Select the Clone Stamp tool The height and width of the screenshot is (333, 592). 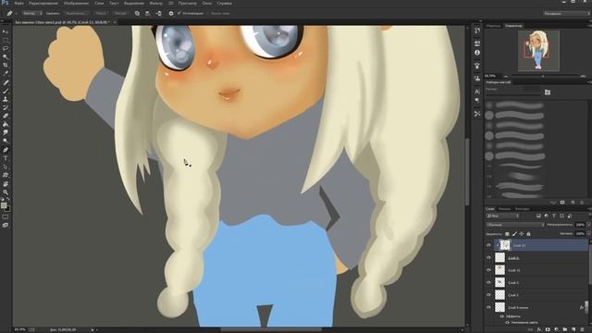(x=6, y=100)
